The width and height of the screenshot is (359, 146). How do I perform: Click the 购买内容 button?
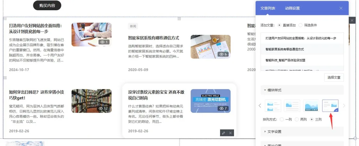tap(47, 6)
